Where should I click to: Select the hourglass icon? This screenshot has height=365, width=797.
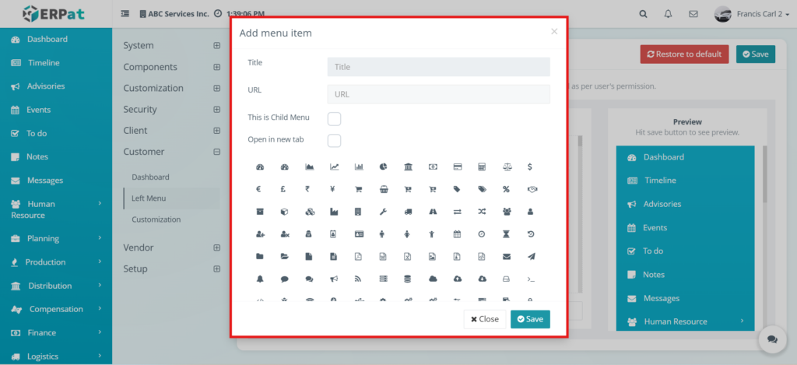[506, 233]
